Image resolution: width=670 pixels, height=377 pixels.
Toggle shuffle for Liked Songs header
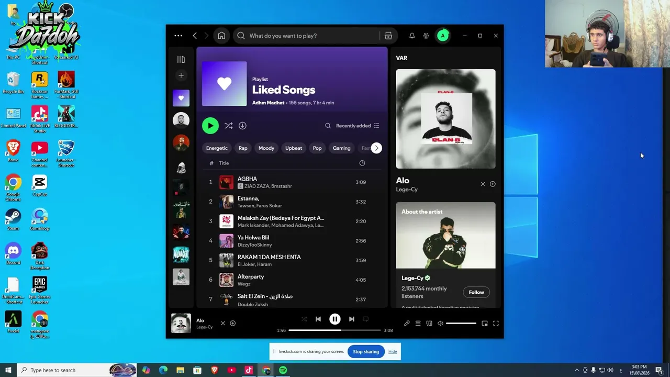pyautogui.click(x=228, y=126)
